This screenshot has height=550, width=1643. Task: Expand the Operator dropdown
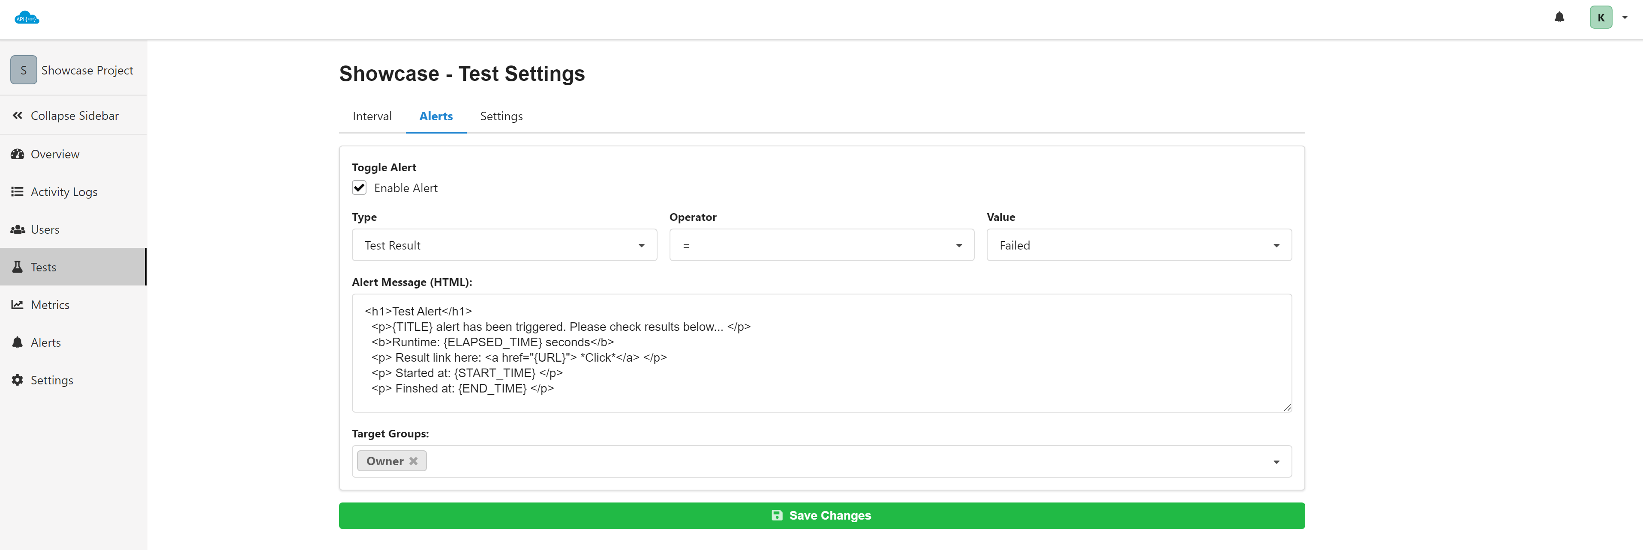tap(821, 245)
